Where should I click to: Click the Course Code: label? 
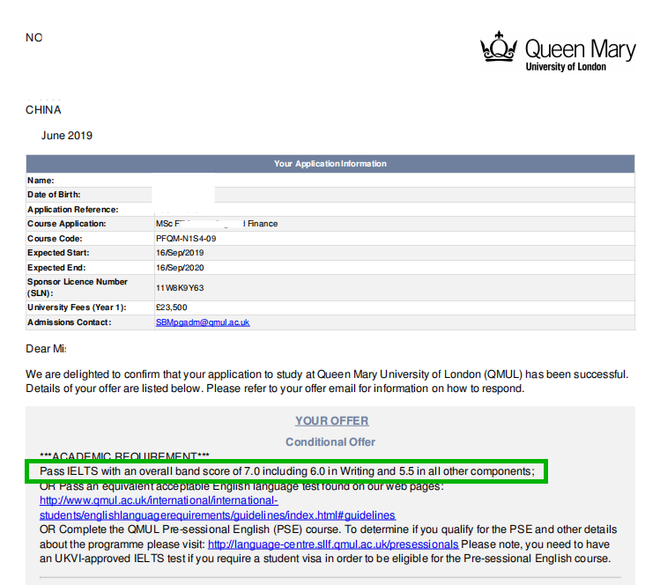pos(55,239)
